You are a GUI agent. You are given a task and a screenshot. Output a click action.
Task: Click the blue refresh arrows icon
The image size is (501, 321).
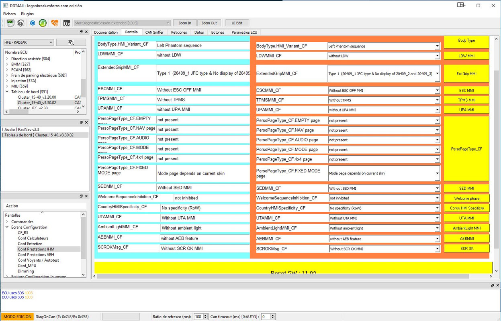pyautogui.click(x=33, y=23)
